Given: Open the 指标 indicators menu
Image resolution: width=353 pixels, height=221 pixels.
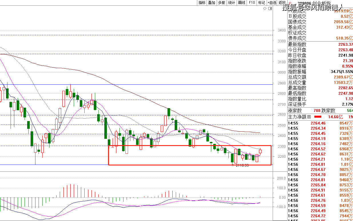Looking at the screenshot, I should coord(202,3).
